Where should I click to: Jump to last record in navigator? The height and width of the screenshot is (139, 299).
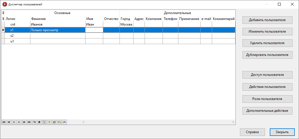pyautogui.click(x=29, y=122)
